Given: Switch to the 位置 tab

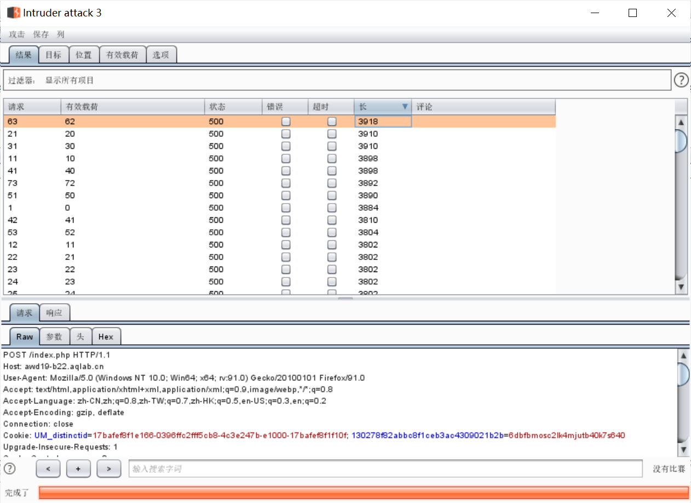Looking at the screenshot, I should tap(84, 55).
